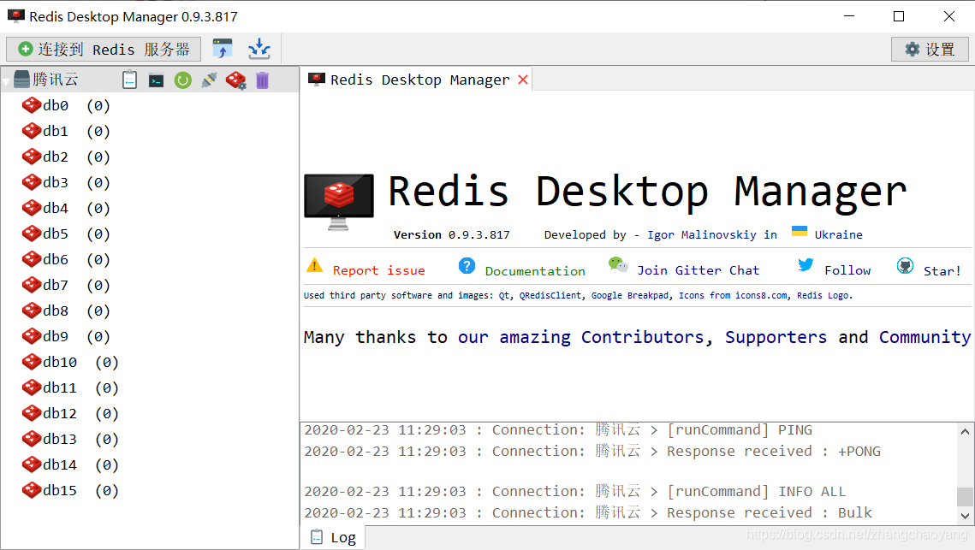Click the Supporters link
Image resolution: width=975 pixels, height=550 pixels.
(776, 338)
